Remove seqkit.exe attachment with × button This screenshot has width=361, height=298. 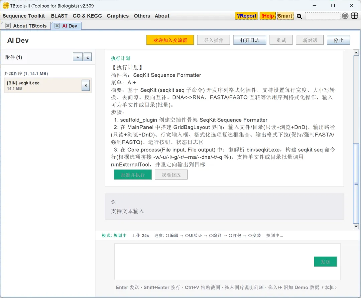click(x=86, y=85)
